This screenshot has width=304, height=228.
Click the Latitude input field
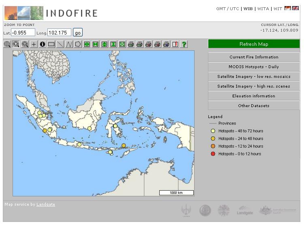tap(23, 33)
